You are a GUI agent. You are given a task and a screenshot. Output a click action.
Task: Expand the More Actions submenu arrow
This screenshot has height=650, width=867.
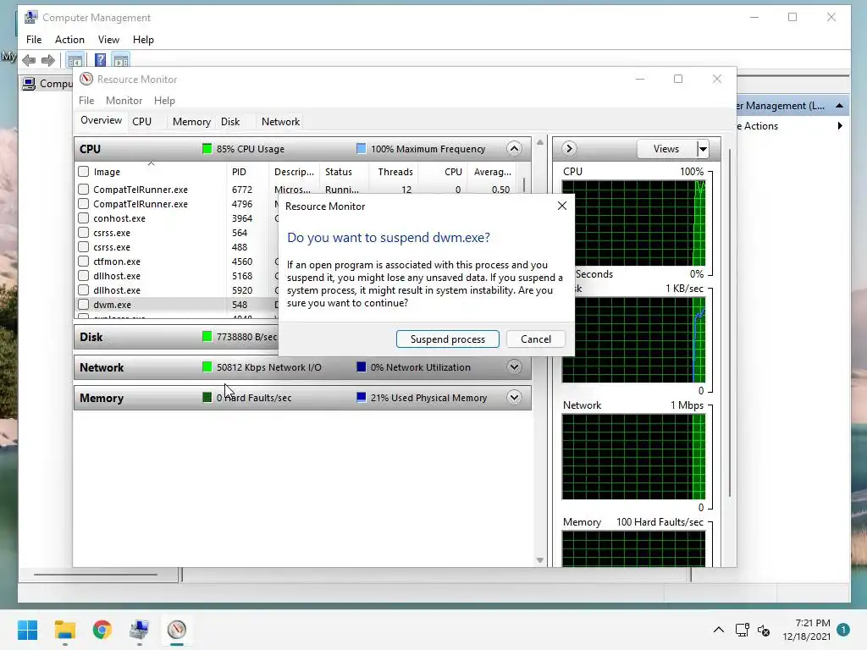[840, 126]
